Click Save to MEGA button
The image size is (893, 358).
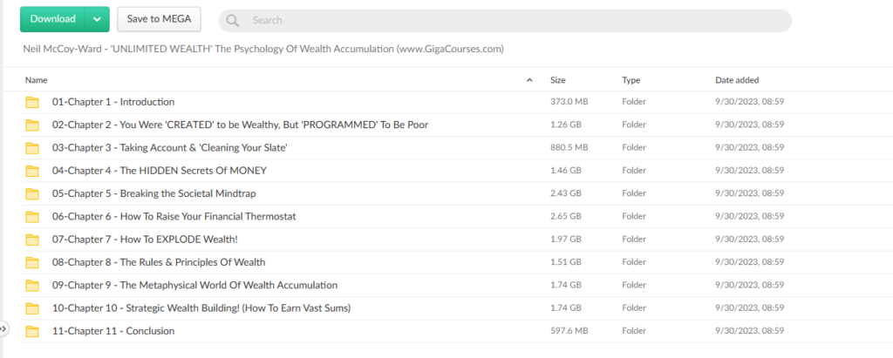coord(160,19)
